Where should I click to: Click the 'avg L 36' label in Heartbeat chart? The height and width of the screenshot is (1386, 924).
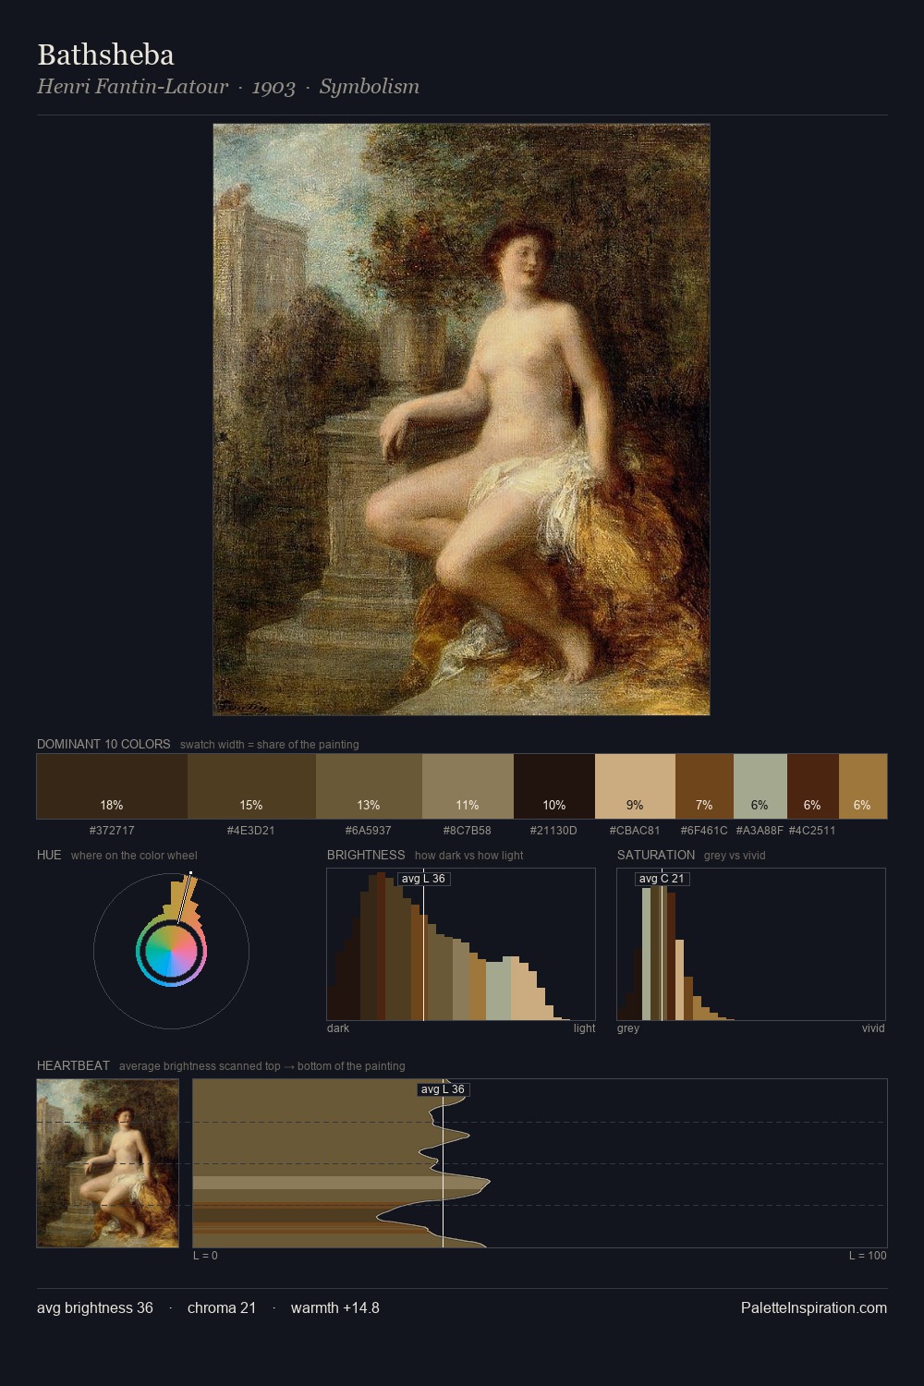coord(444,1089)
